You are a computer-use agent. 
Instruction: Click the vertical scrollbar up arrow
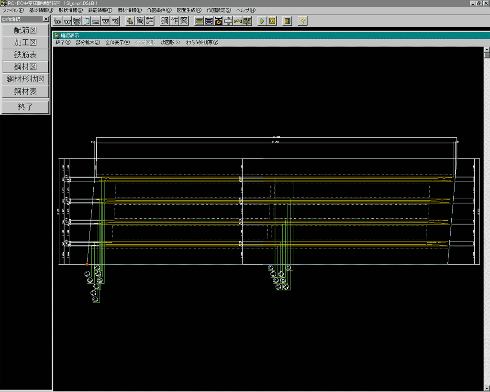point(487,49)
